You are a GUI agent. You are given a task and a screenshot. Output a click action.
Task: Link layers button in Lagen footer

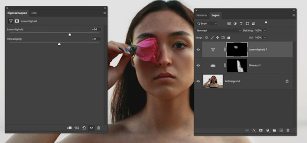point(247,130)
